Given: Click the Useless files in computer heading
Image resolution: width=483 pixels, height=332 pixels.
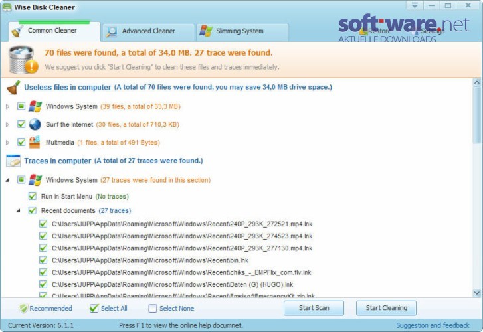Looking at the screenshot, I should 68,88.
